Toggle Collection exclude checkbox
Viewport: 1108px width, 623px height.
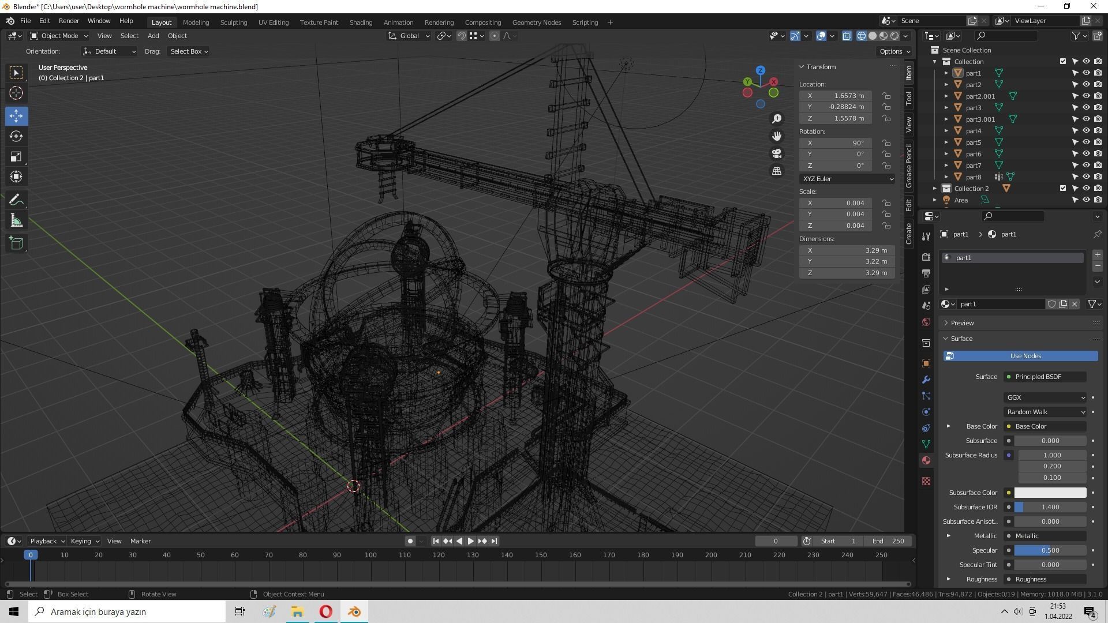[x=1063, y=62]
